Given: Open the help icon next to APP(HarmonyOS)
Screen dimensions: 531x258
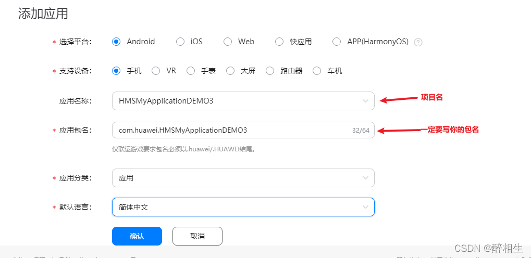Looking at the screenshot, I should pyautogui.click(x=418, y=42).
